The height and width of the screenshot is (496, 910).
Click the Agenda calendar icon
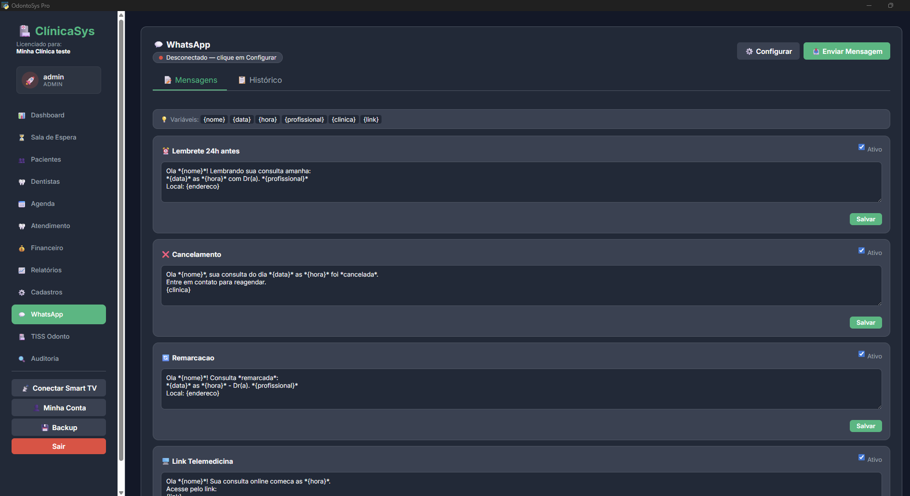click(x=22, y=204)
